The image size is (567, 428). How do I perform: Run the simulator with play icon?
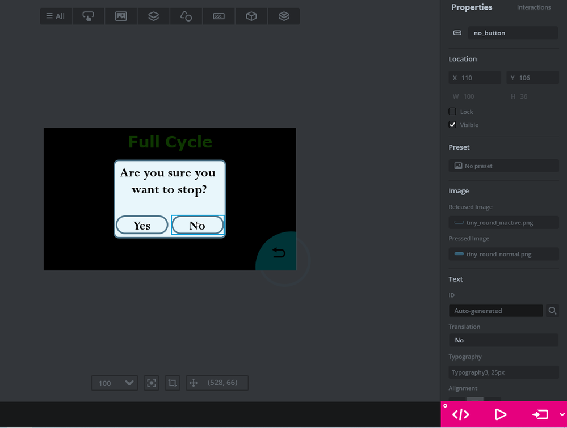coord(500,414)
